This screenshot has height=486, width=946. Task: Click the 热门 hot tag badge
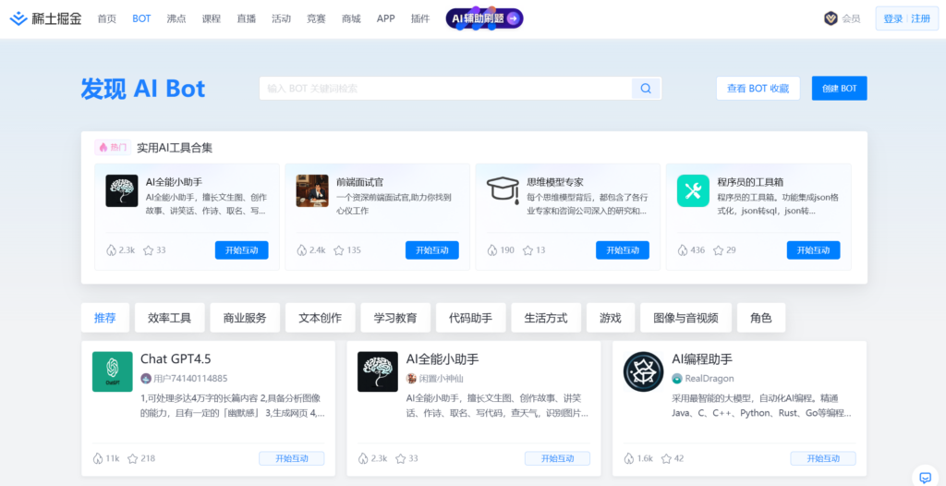click(x=112, y=147)
